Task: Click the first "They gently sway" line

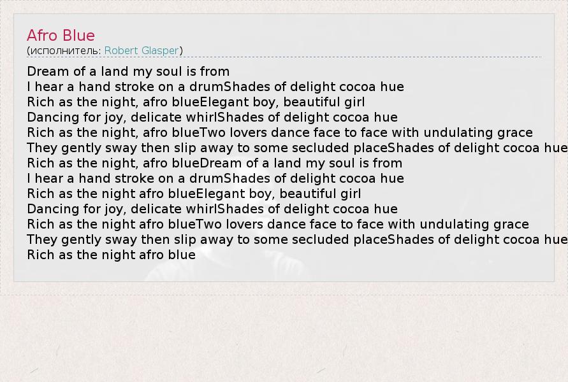Action: [x=296, y=148]
